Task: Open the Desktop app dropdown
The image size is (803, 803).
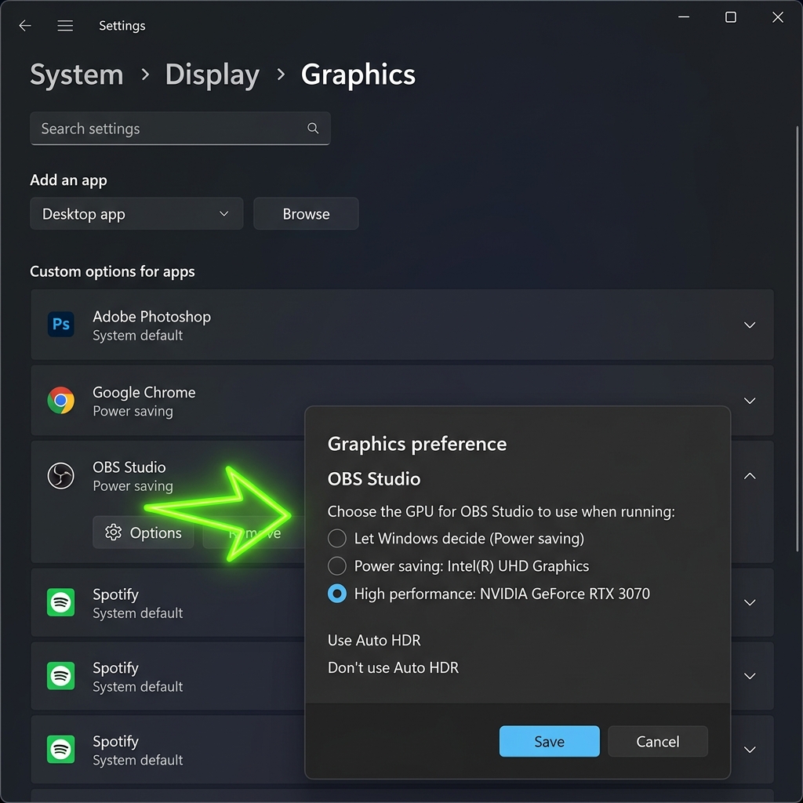Action: coord(136,213)
